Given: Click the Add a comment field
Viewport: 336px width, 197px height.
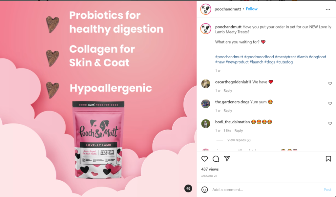Looking at the screenshot, I should tap(266, 189).
